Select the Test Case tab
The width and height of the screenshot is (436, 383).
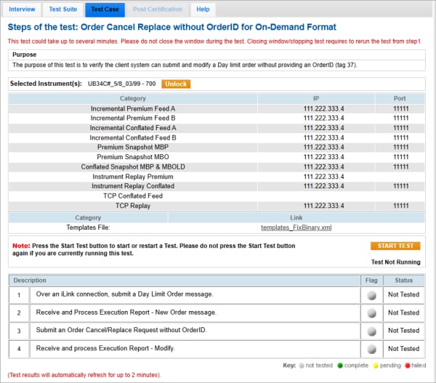(105, 9)
